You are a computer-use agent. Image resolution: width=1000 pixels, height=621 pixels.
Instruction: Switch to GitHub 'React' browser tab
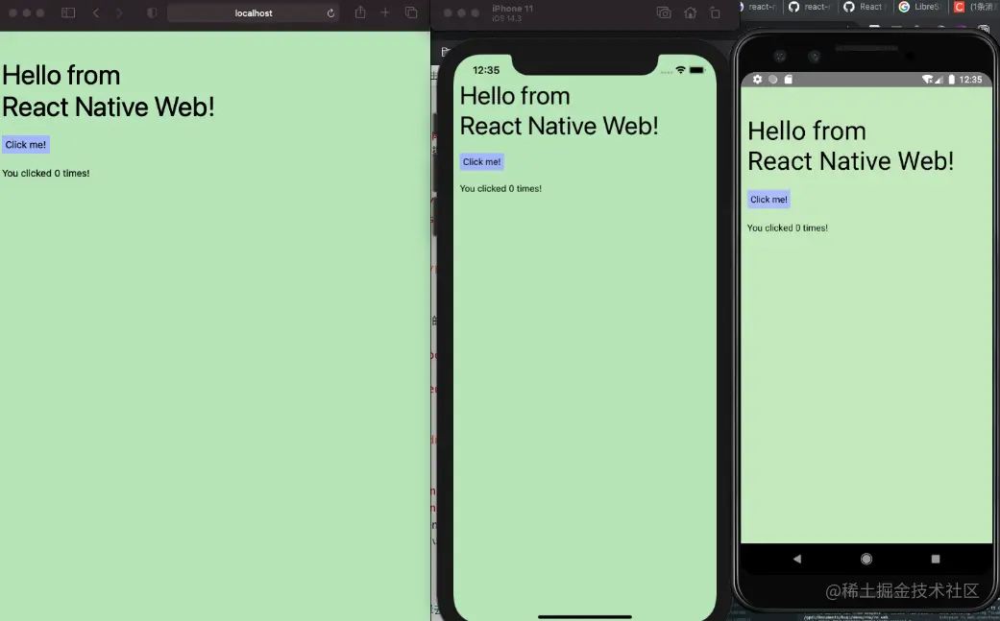866,7
